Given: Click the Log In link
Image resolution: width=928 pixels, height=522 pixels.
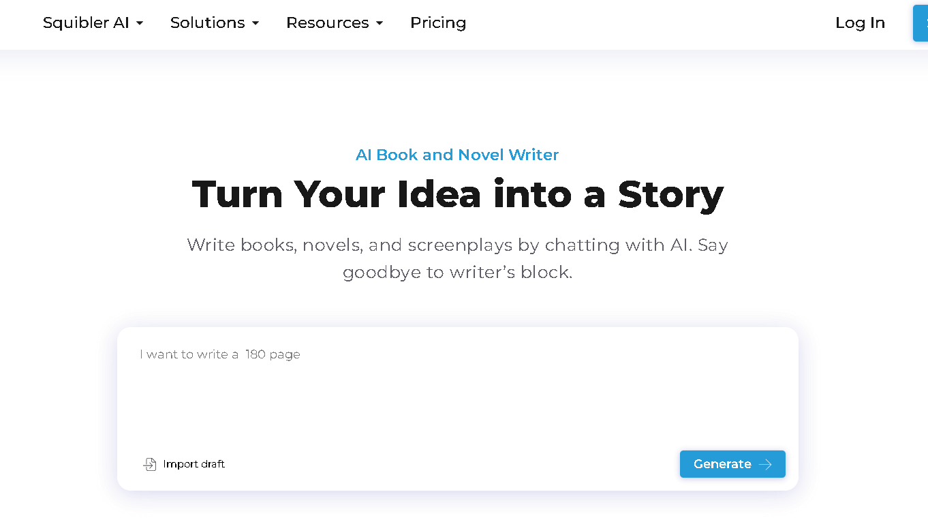Looking at the screenshot, I should pyautogui.click(x=860, y=23).
